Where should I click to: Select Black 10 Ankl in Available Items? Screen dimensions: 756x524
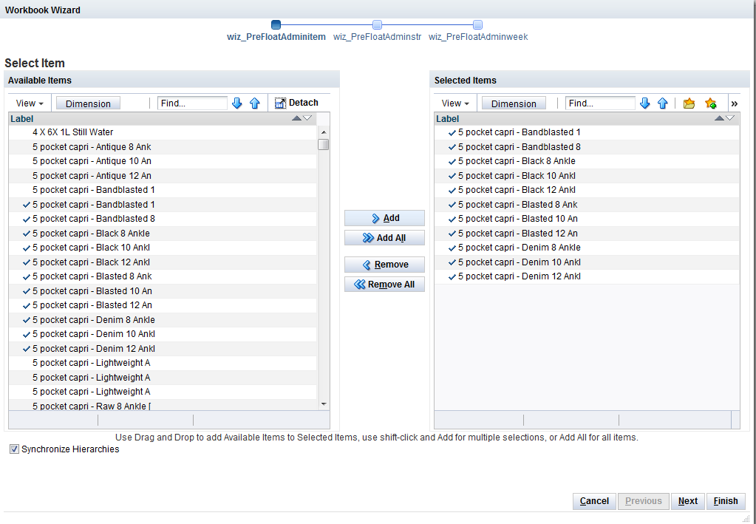point(163,248)
